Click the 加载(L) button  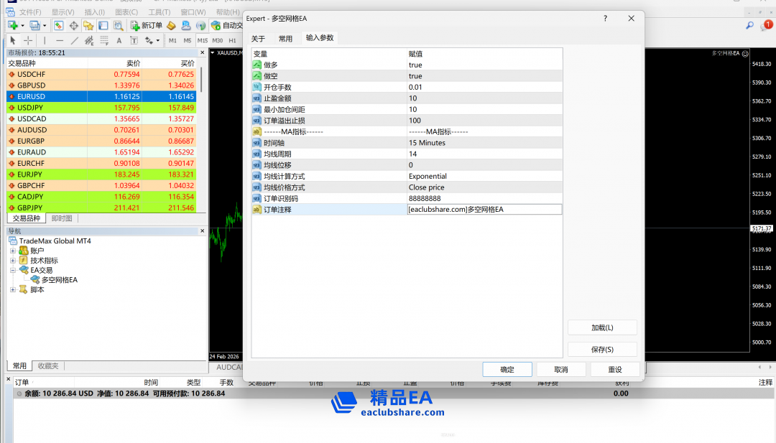pyautogui.click(x=602, y=327)
